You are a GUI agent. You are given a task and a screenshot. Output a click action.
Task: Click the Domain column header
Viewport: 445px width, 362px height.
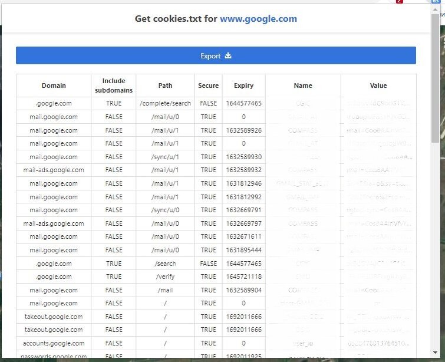(x=54, y=85)
